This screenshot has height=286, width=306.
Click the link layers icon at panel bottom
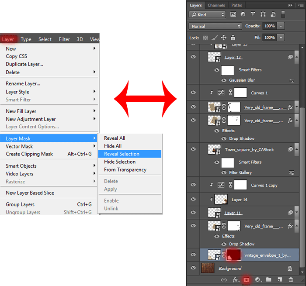coord(224,280)
